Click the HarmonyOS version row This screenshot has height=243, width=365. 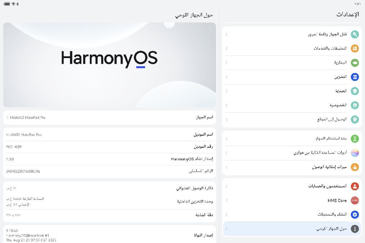point(109,159)
